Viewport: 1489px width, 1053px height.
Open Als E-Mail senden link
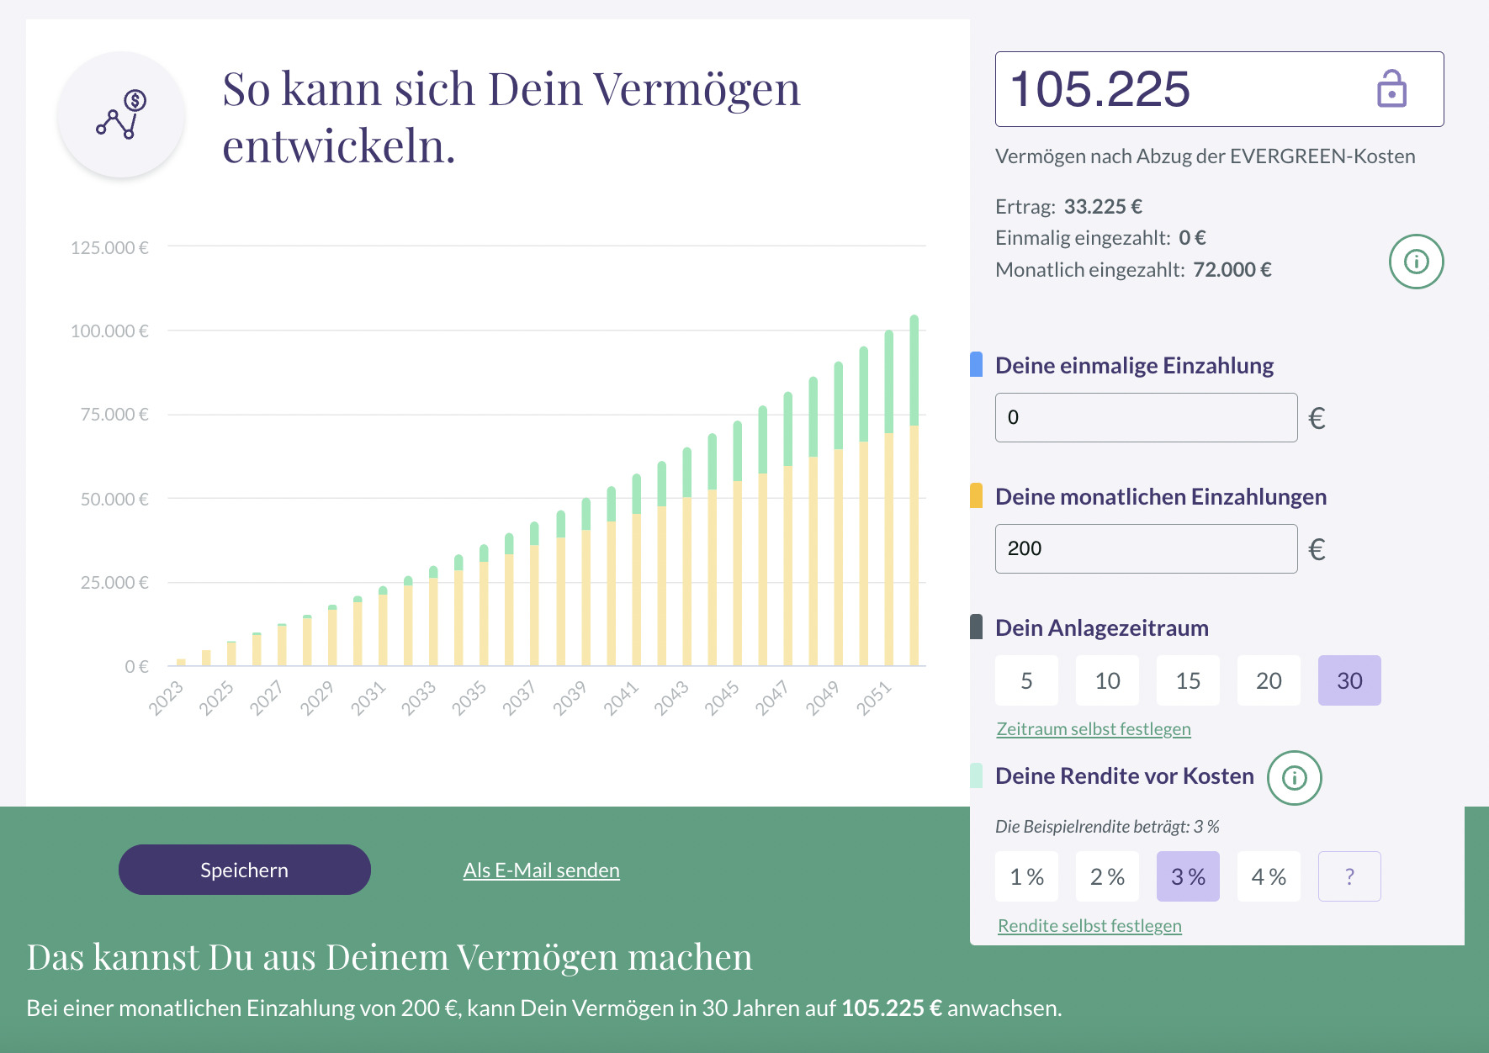pos(541,870)
